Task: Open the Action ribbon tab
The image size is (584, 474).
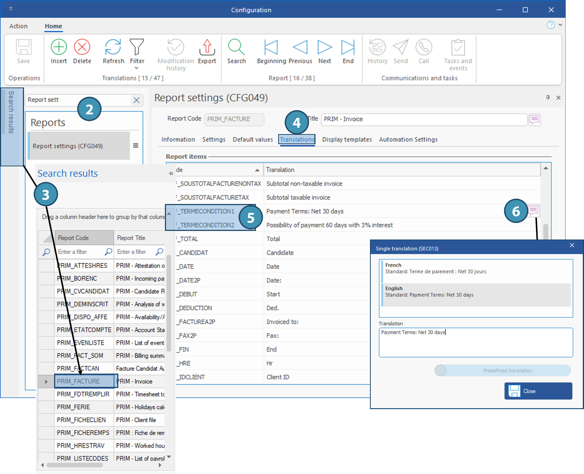Action: [x=18, y=26]
